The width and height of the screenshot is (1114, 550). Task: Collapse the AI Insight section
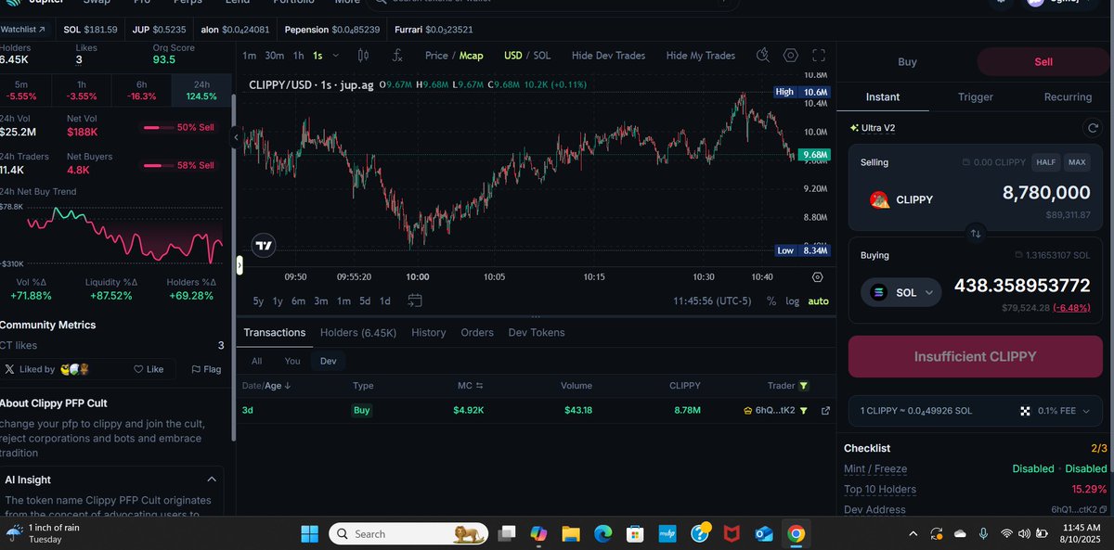pos(211,480)
